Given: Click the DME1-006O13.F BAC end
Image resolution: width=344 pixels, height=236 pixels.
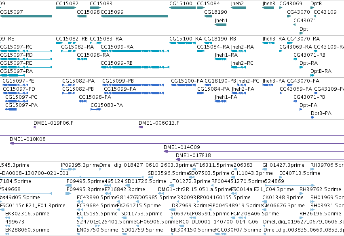Looking at the screenshot, I should pyautogui.click(x=141, y=127).
